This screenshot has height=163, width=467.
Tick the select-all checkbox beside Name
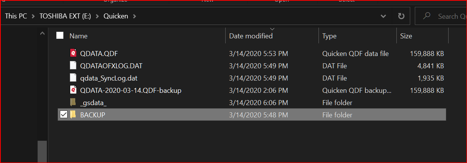[x=60, y=36]
